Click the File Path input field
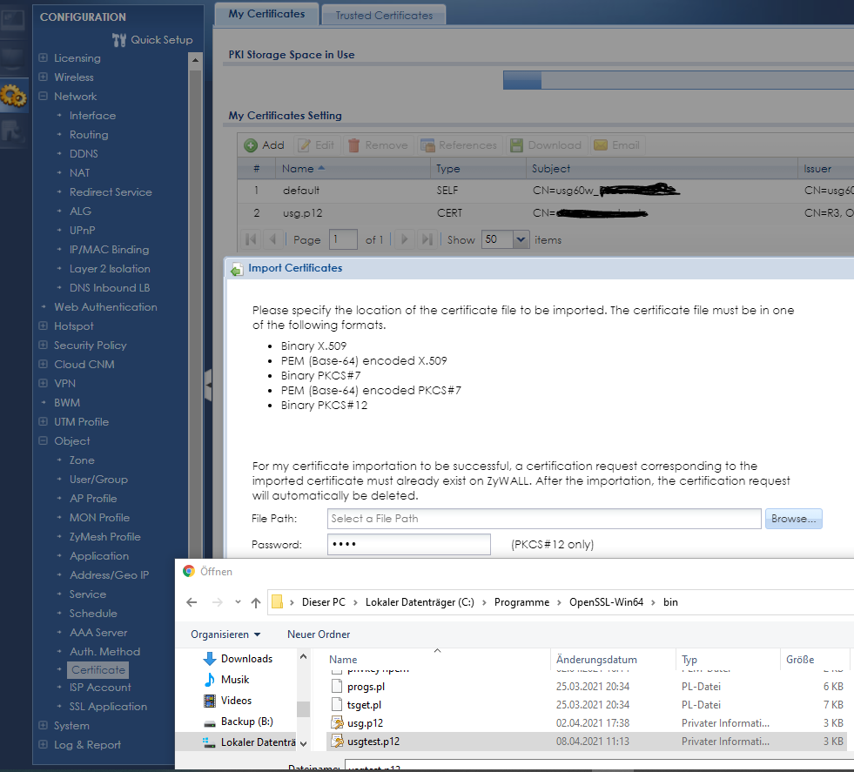Viewport: 854px width, 772px height. click(544, 519)
